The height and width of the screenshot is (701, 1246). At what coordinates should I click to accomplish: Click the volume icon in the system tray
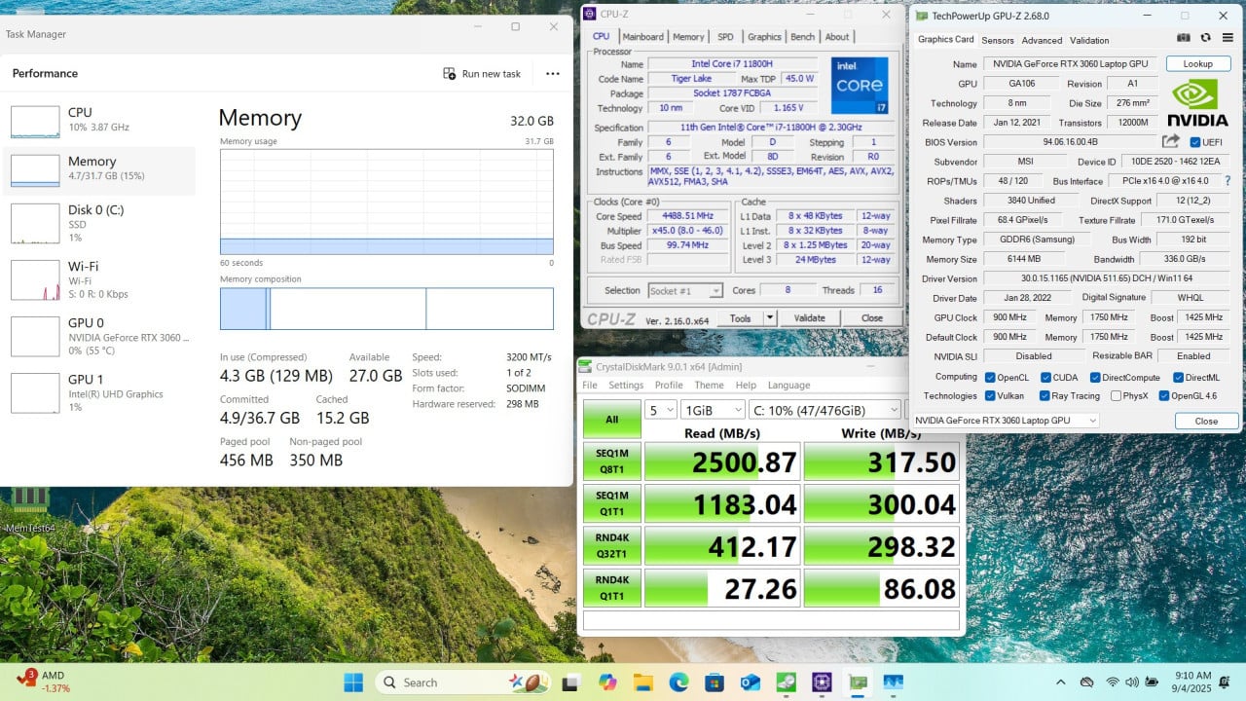point(1133,683)
